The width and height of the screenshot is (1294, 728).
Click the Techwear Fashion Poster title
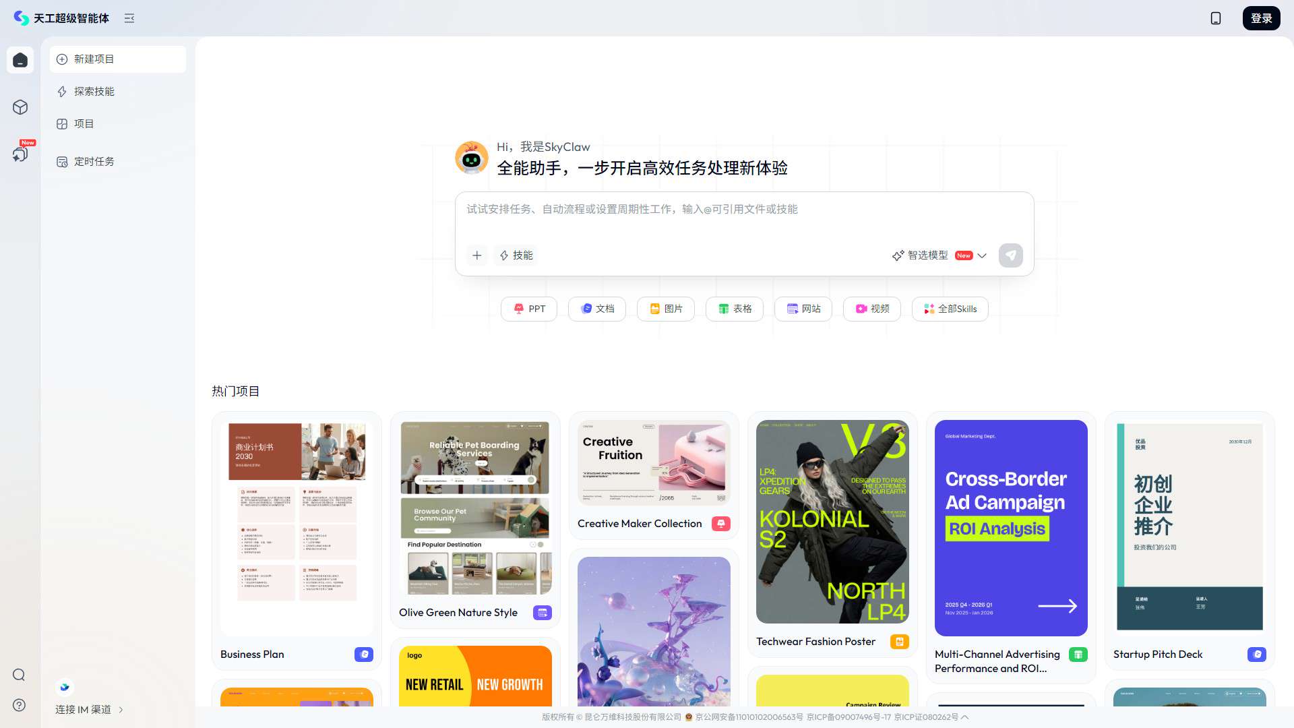815,642
